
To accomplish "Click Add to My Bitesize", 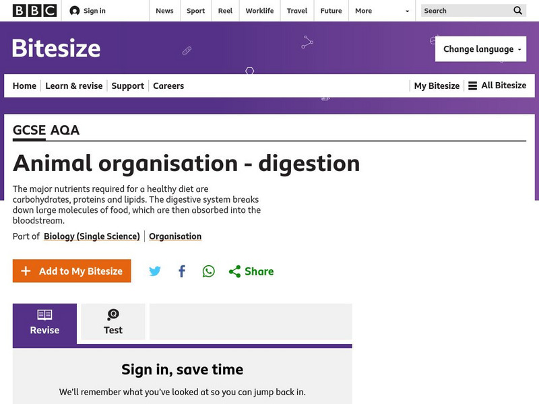I will [x=71, y=271].
